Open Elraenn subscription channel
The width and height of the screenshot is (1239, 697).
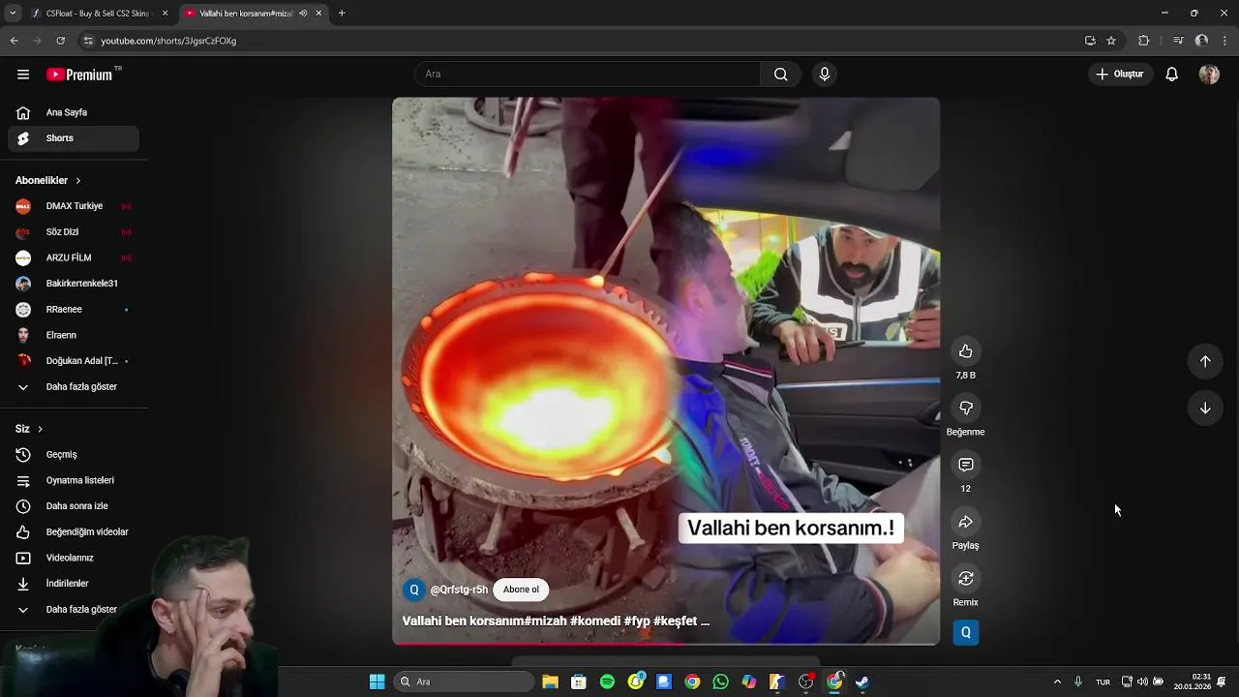point(74,335)
